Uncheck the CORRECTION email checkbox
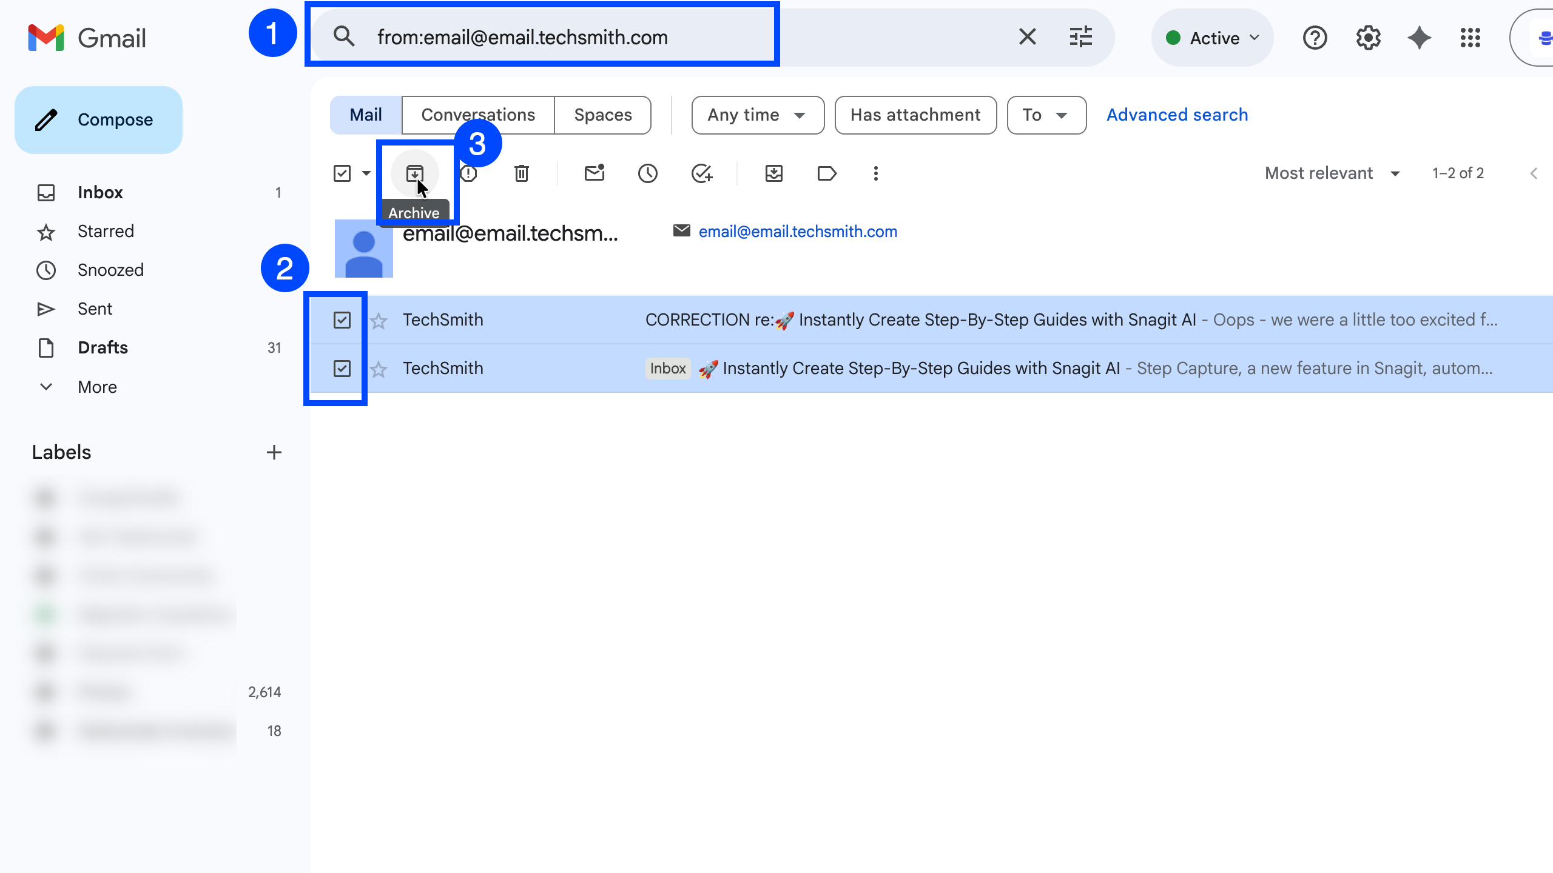Viewport: 1553px width, 873px height. pos(342,319)
